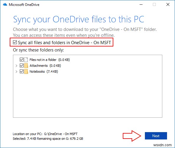Toggle the Notebooks folder checkbox
Viewport: 175px width, 148px height.
click(x=22, y=71)
